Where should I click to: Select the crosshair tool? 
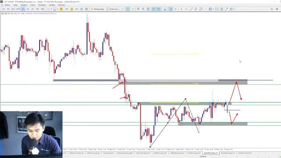pos(176,9)
